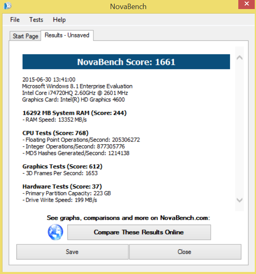Select the Results - Unsaved tab

coord(67,35)
